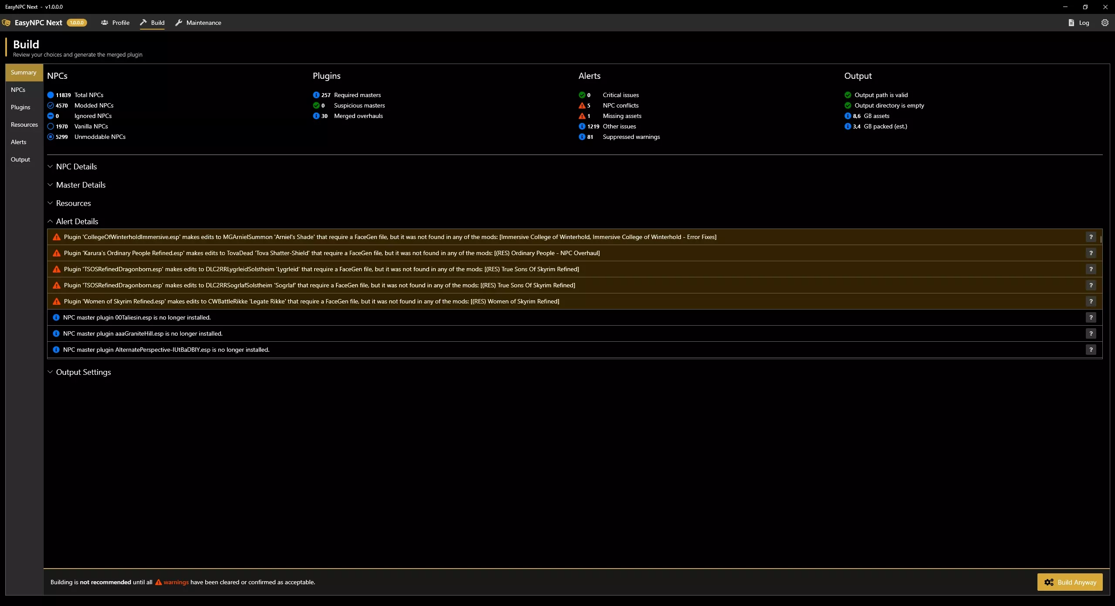This screenshot has width=1115, height=606.
Task: Click the EasyNPC Next mask logo
Action: 6,23
